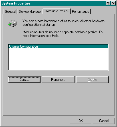Click the question mark Help button
This screenshot has height=127, width=117.
(x=108, y=3)
